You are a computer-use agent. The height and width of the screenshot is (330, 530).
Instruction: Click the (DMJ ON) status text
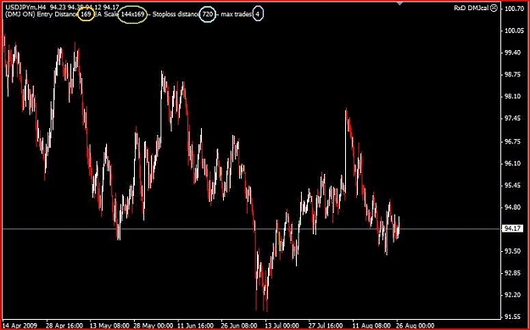pyautogui.click(x=20, y=14)
